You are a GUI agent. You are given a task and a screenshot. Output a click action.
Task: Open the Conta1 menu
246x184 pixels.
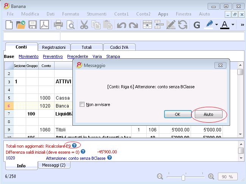pyautogui.click(x=121, y=14)
